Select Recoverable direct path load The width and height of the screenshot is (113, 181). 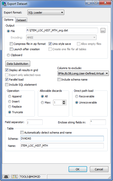pyautogui.click(x=77, y=96)
